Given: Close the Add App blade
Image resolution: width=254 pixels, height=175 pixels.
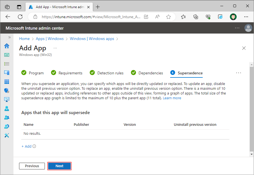Looking at the screenshot, I should (x=244, y=48).
